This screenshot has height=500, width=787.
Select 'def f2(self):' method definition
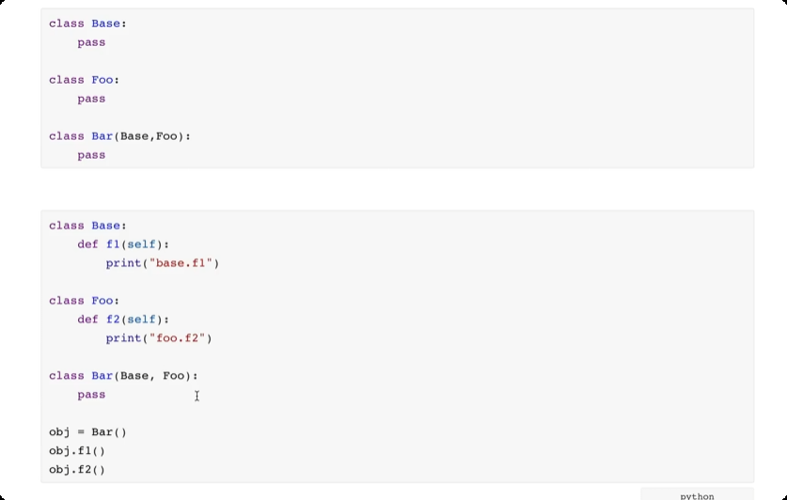click(x=123, y=320)
